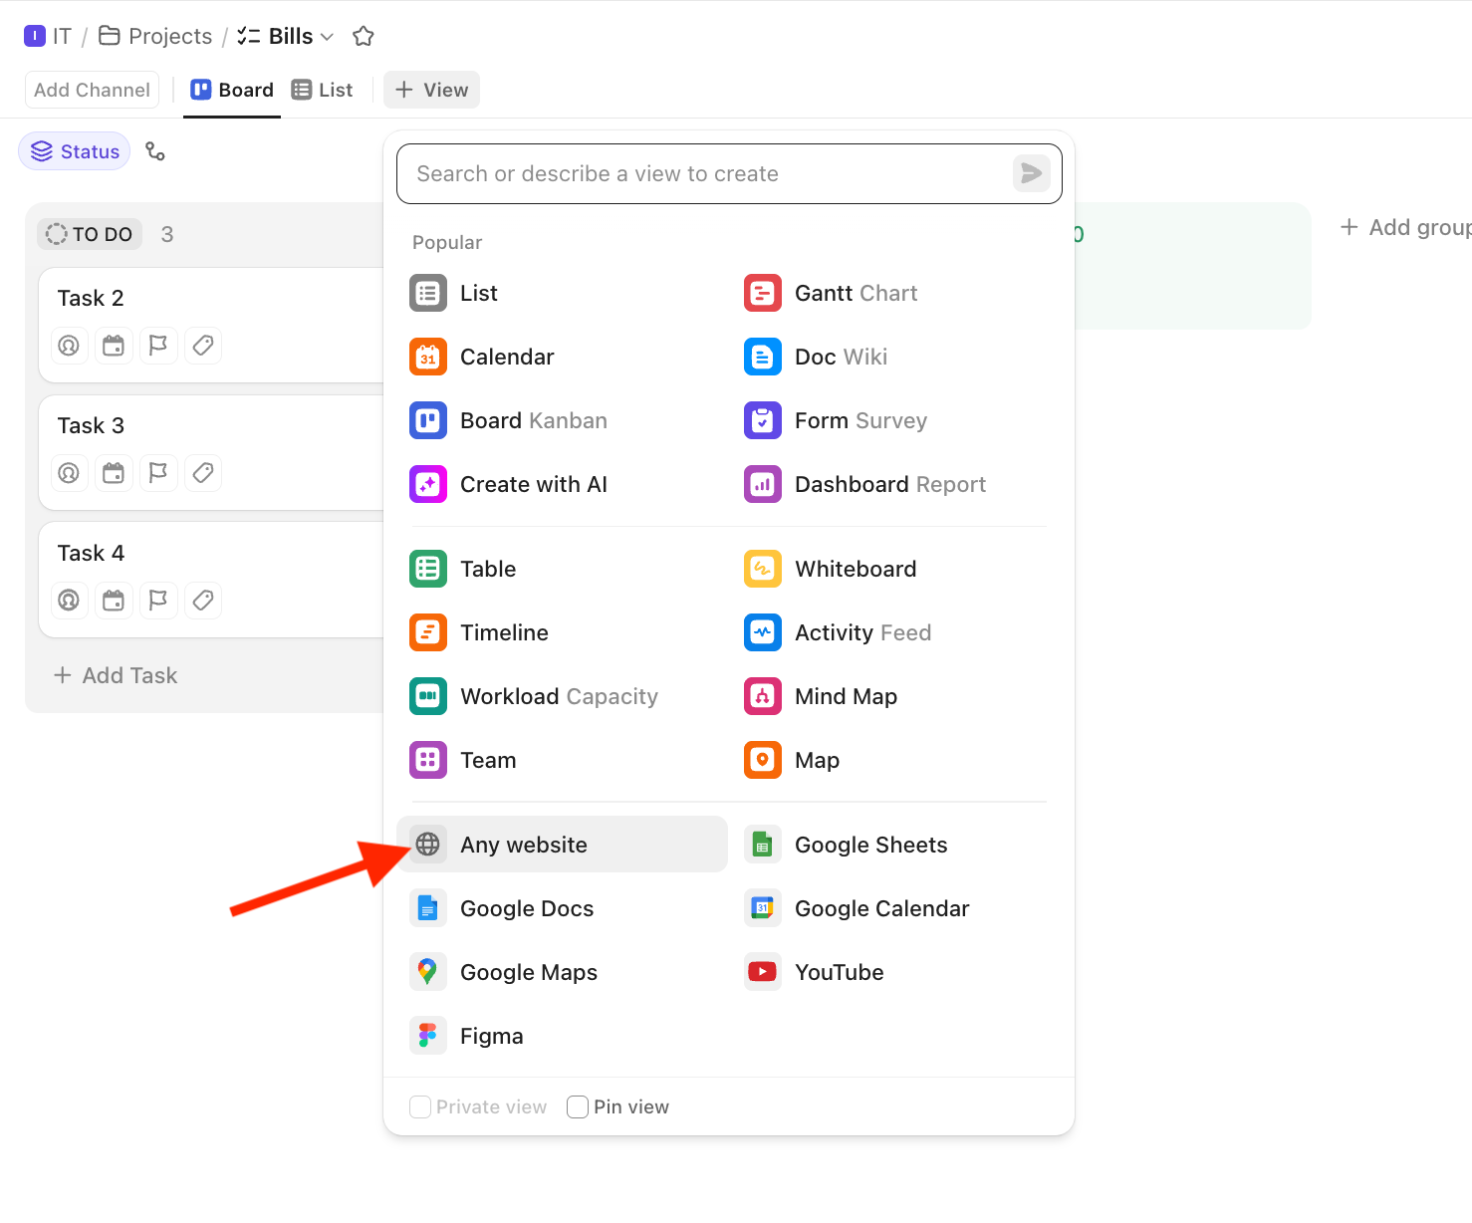Screen dimensions: 1472x1223
Task: Add tags icon on Task 4
Action: 203,601
